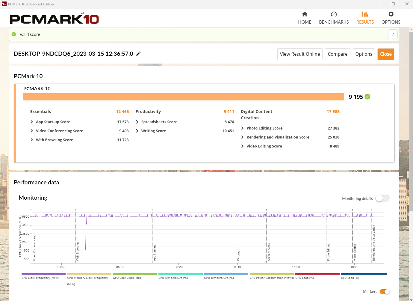Open Options via the gear icon

point(391,14)
